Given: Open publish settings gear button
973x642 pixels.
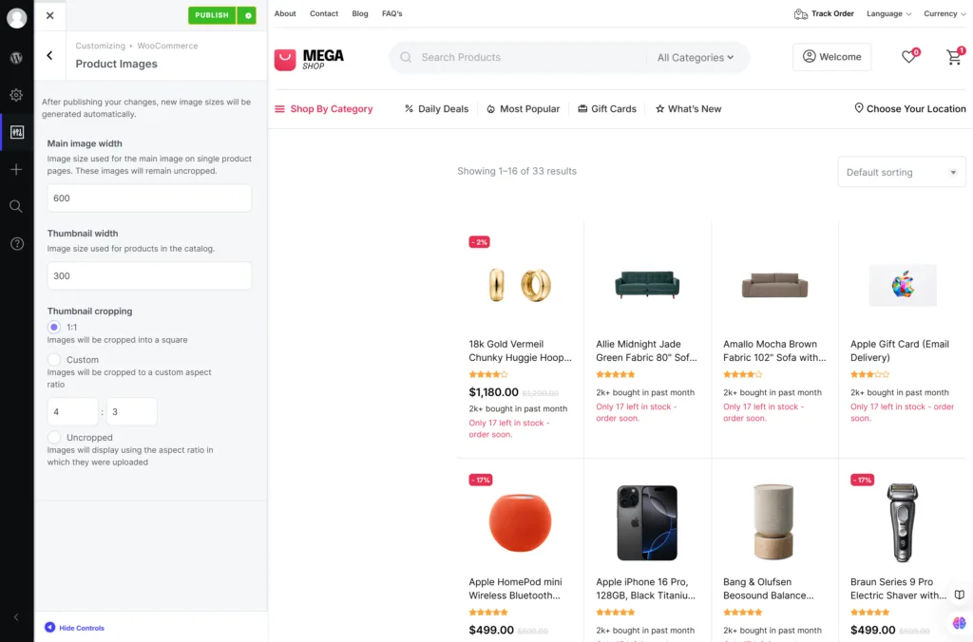Looking at the screenshot, I should [248, 15].
